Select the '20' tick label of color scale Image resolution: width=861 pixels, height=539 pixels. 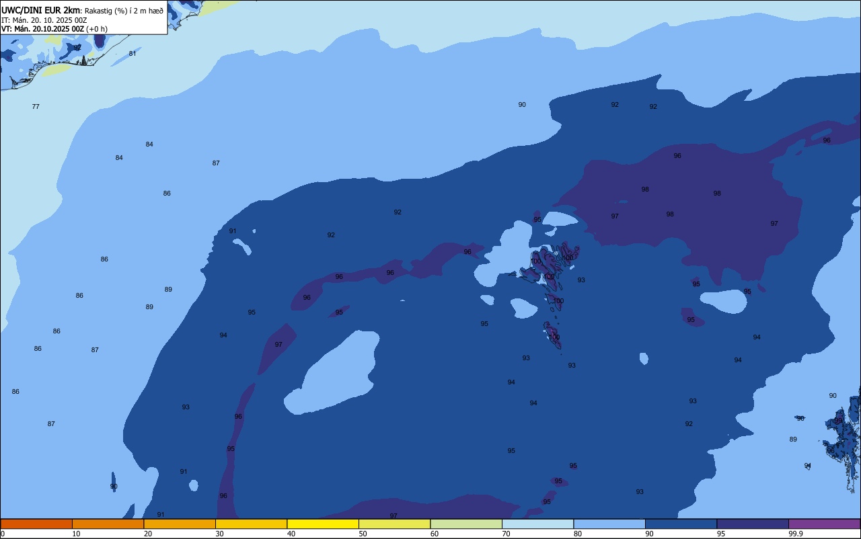click(x=148, y=534)
